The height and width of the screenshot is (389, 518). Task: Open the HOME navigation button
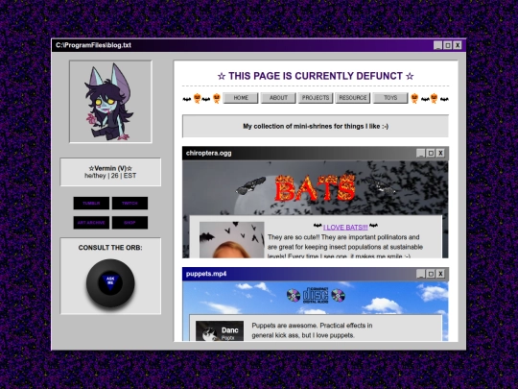pyautogui.click(x=241, y=98)
